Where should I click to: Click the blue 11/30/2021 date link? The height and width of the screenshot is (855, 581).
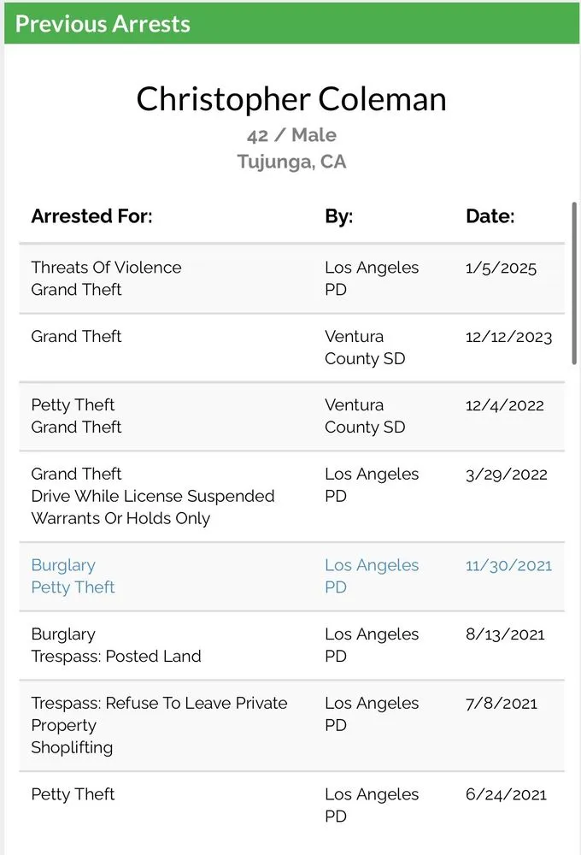click(508, 565)
